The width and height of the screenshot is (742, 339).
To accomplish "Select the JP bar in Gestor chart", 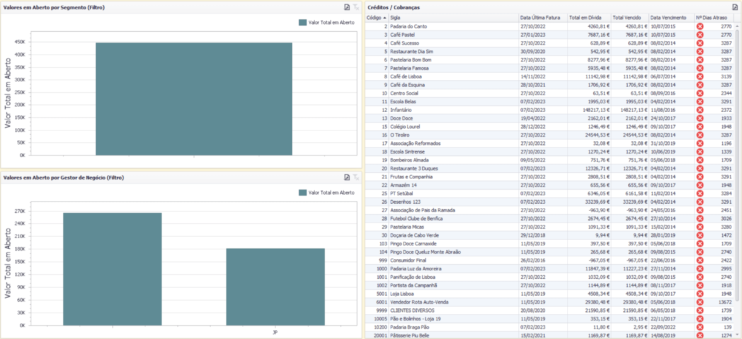I will point(275,286).
